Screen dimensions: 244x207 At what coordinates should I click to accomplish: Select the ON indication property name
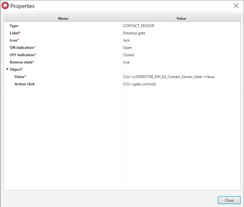(22, 48)
